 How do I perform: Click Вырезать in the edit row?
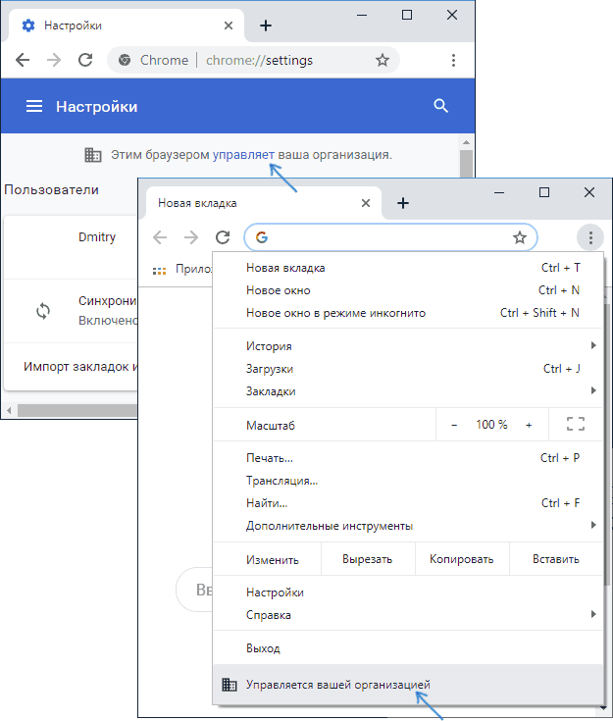pyautogui.click(x=368, y=559)
